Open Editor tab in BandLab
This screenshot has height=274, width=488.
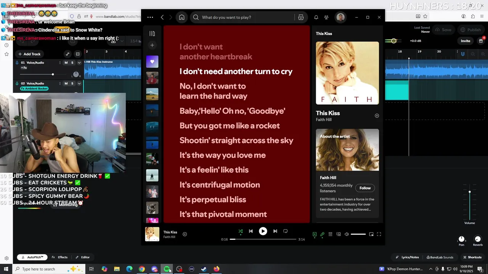tap(83, 257)
